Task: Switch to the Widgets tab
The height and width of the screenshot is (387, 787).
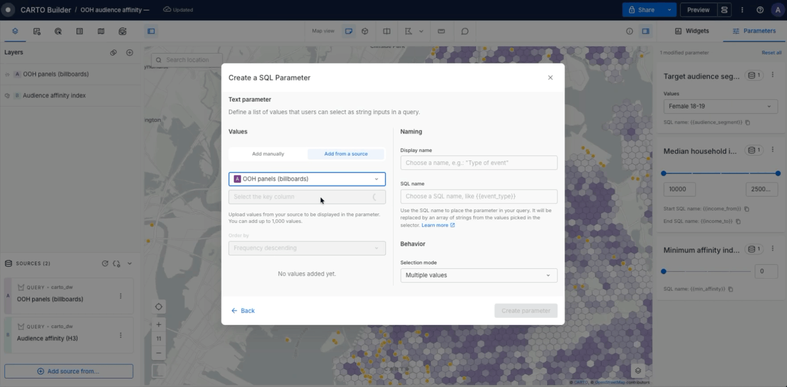Action: 692,31
